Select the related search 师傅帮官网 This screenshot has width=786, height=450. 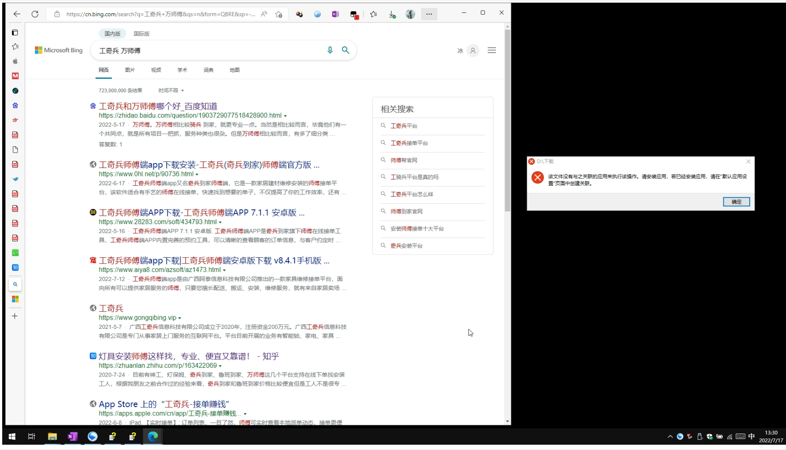click(x=404, y=160)
